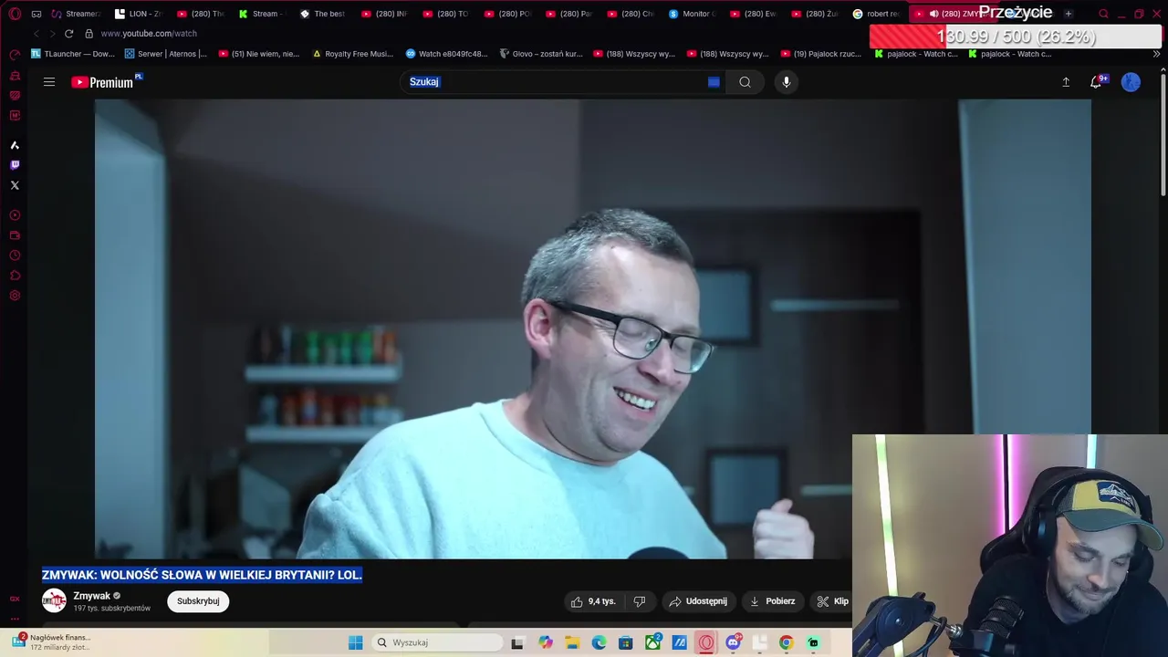Like the video showing 9,4 tys.
This screenshot has width=1168, height=657.
pyautogui.click(x=593, y=601)
